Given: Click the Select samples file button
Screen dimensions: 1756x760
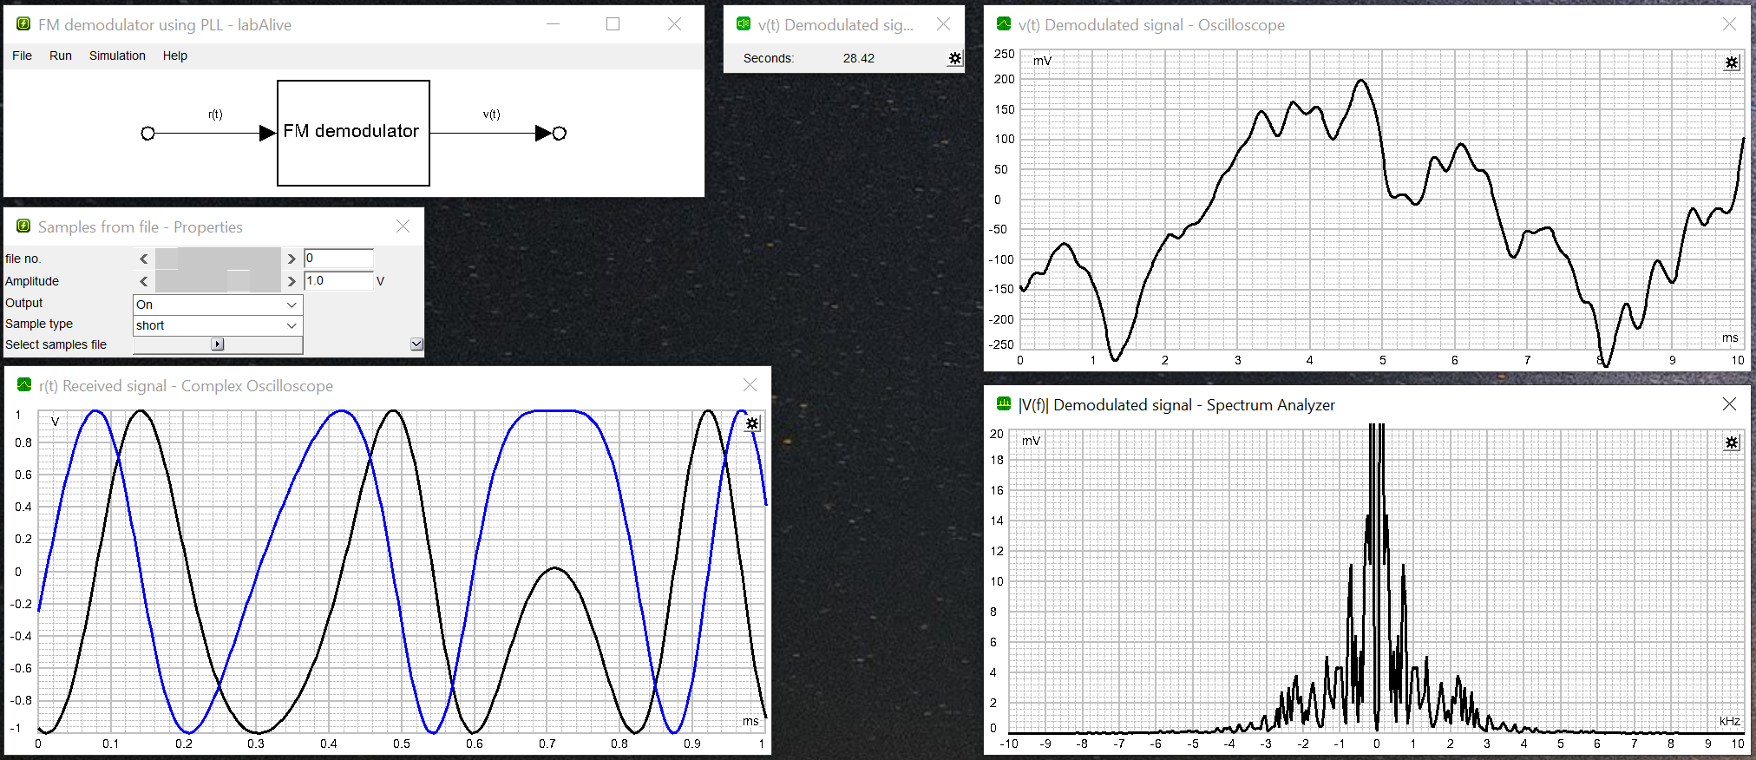Looking at the screenshot, I should (x=218, y=344).
